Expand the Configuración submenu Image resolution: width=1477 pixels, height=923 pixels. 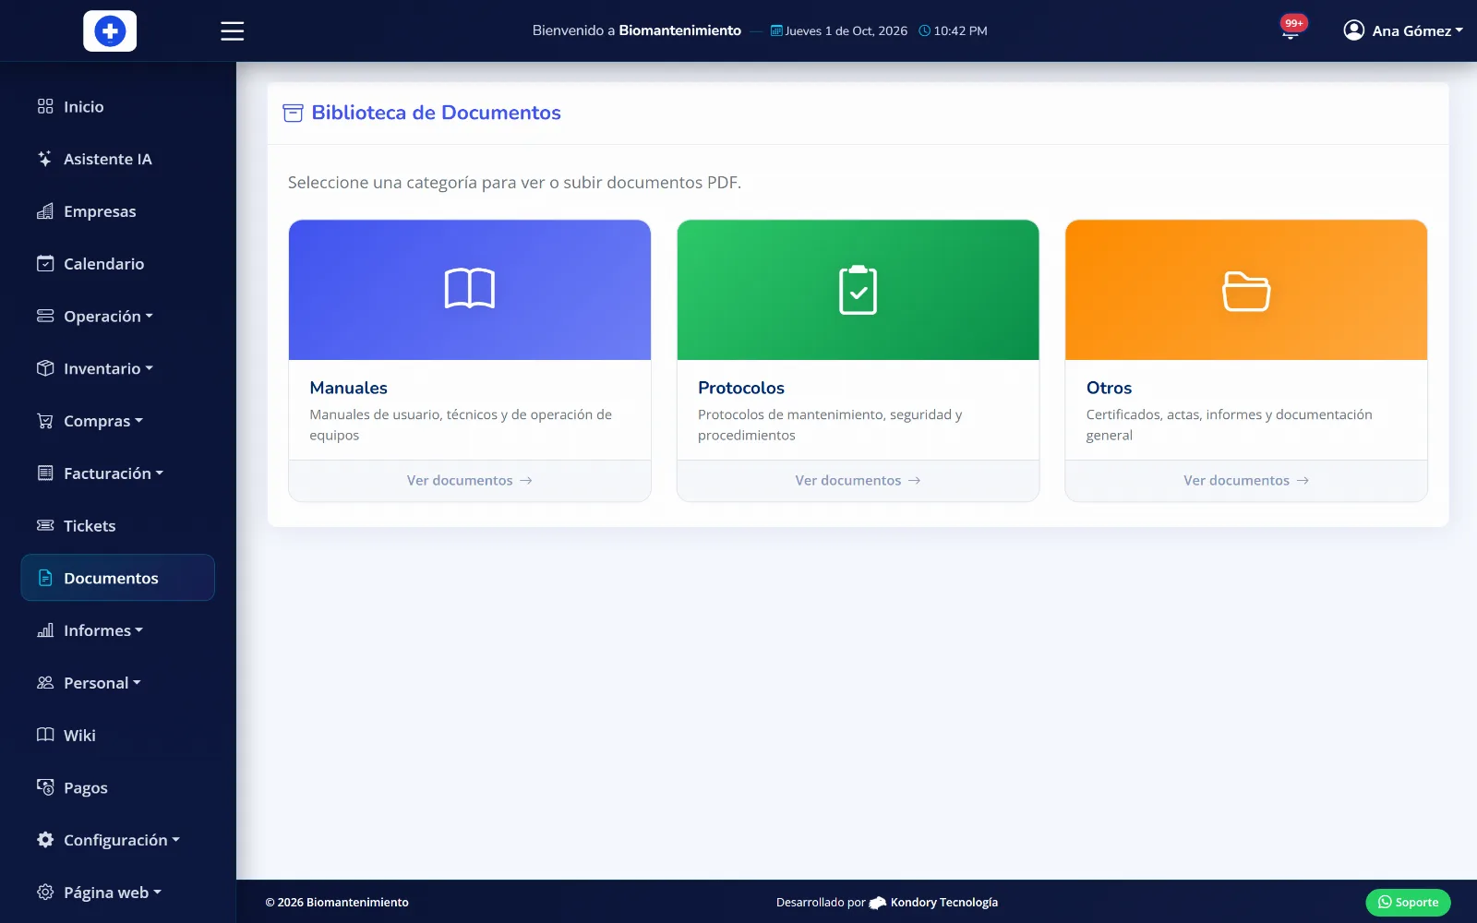pos(118,840)
